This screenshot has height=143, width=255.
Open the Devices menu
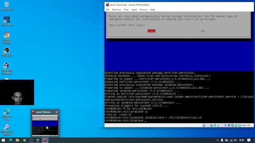point(143,10)
